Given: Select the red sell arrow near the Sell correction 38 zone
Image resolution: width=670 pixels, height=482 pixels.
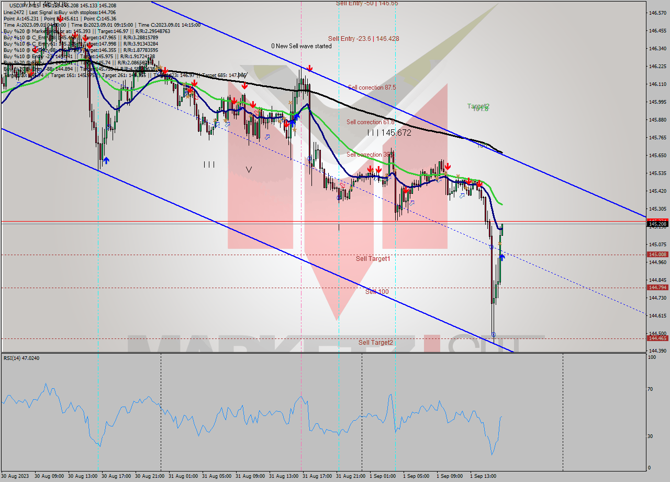Looking at the screenshot, I should (x=370, y=169).
